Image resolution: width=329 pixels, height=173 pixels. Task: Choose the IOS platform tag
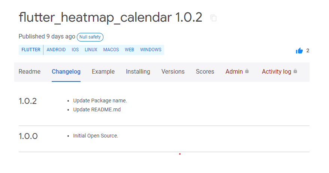click(x=75, y=50)
